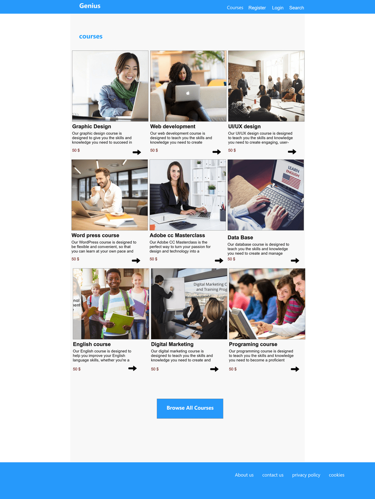The width and height of the screenshot is (375, 499).
Task: Click the cookies link in footer
Action: point(337,475)
